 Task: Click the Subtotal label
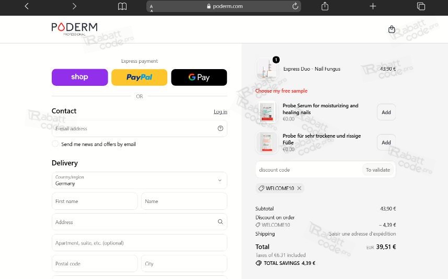pyautogui.click(x=265, y=209)
